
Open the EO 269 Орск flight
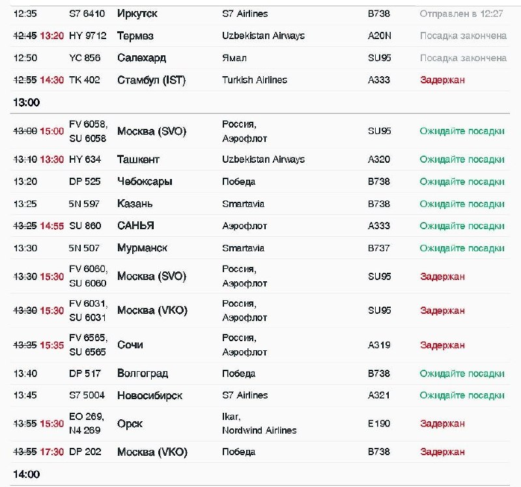click(x=260, y=424)
